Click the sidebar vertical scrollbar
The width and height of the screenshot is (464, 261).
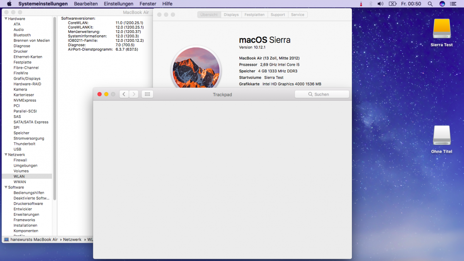point(55,116)
